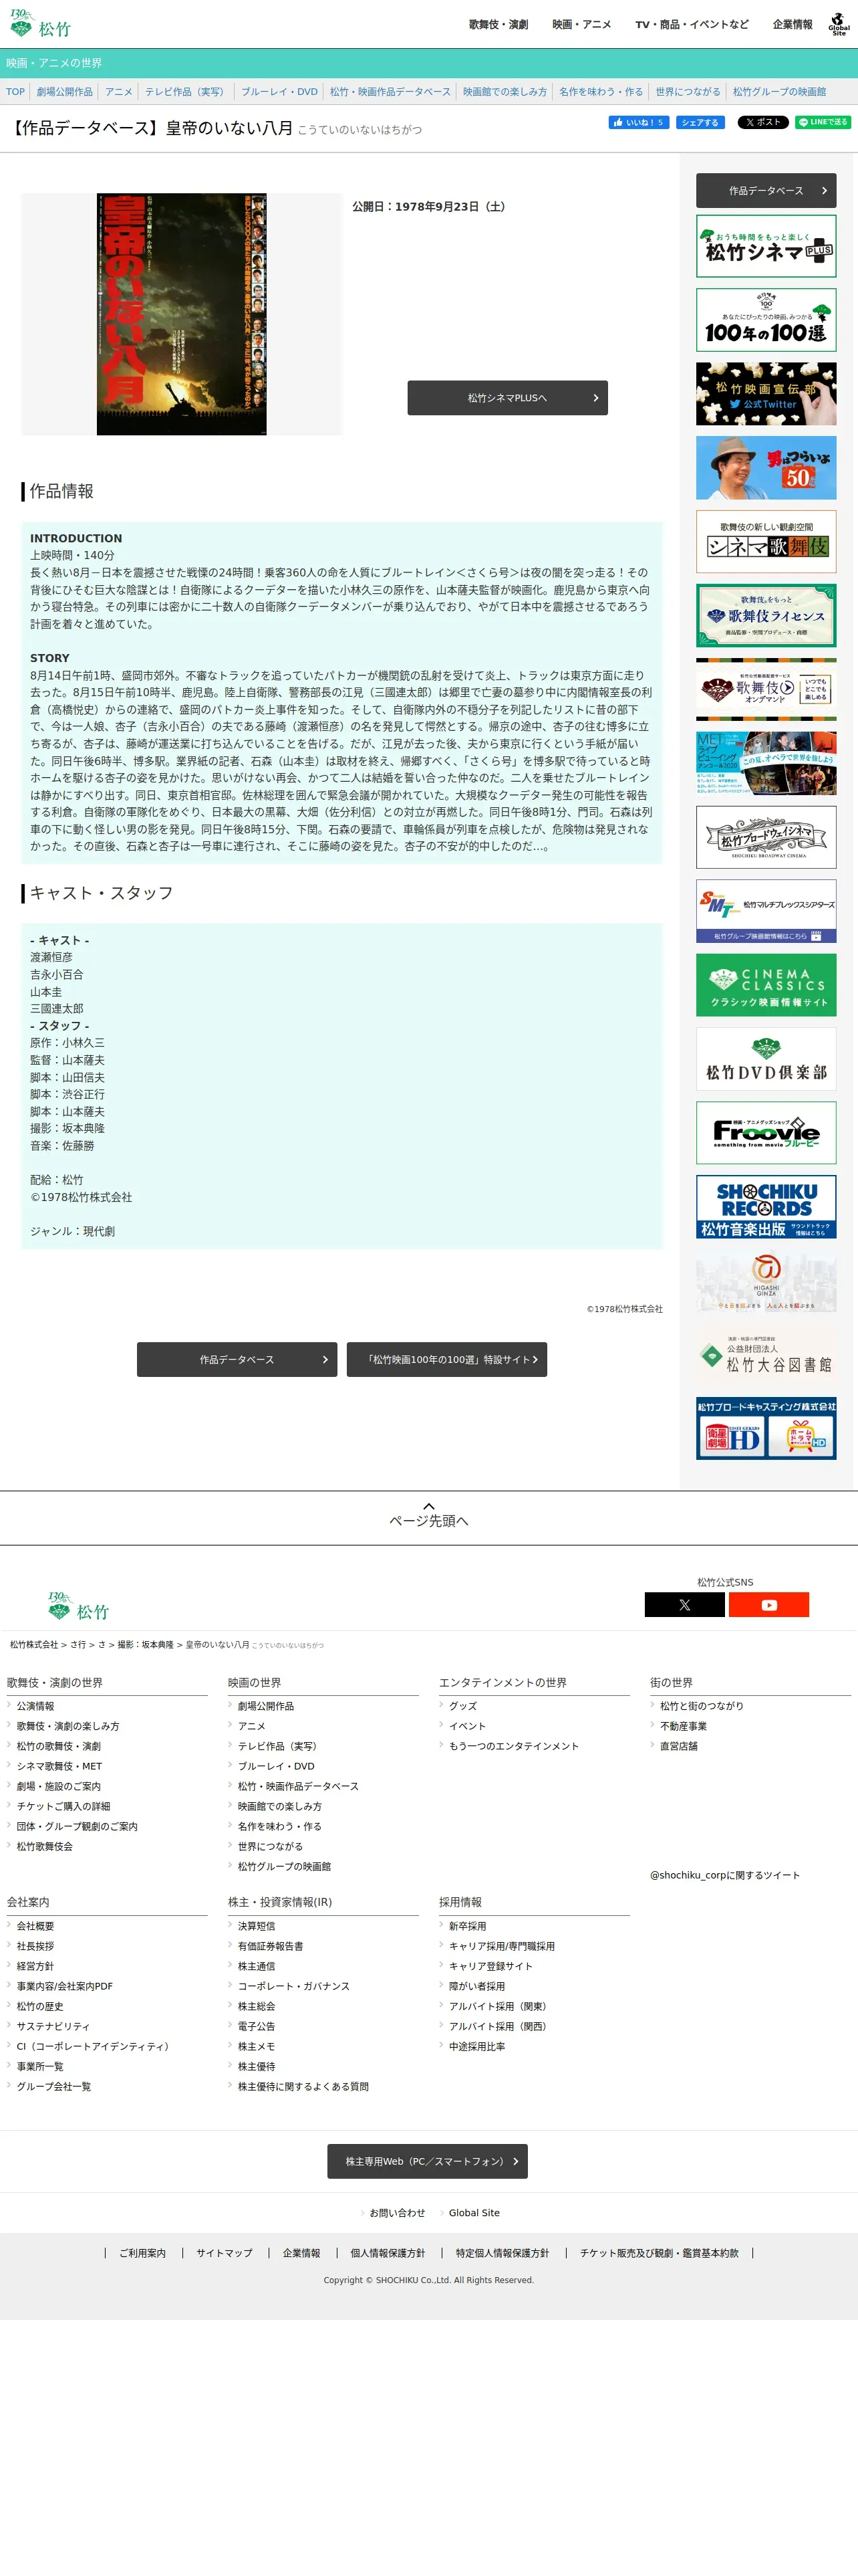Open the シネマ歌舞伎 banner

click(x=766, y=541)
